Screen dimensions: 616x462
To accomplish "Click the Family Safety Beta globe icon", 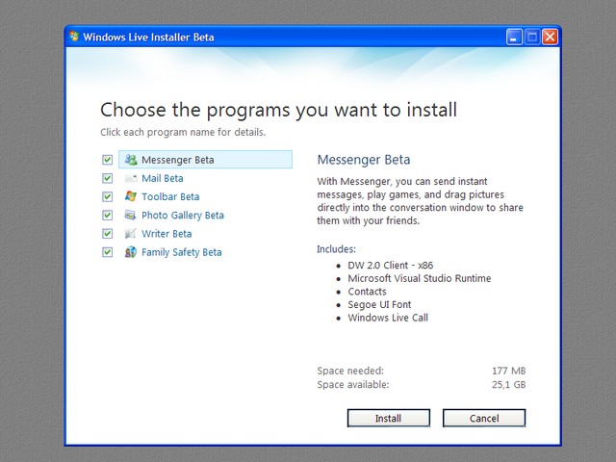I will pos(131,252).
